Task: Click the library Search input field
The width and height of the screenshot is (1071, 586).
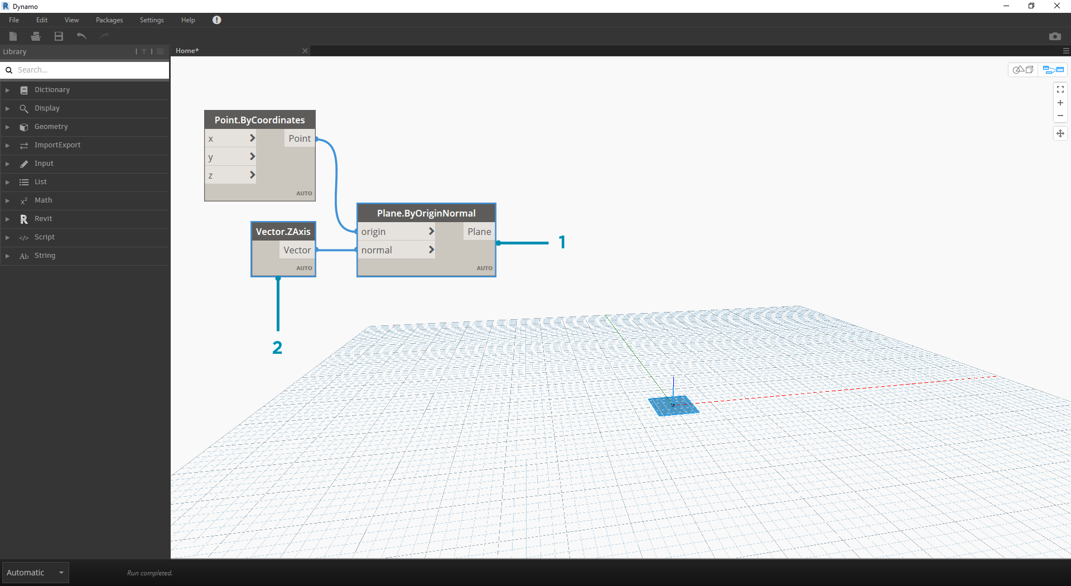Action: click(89, 70)
